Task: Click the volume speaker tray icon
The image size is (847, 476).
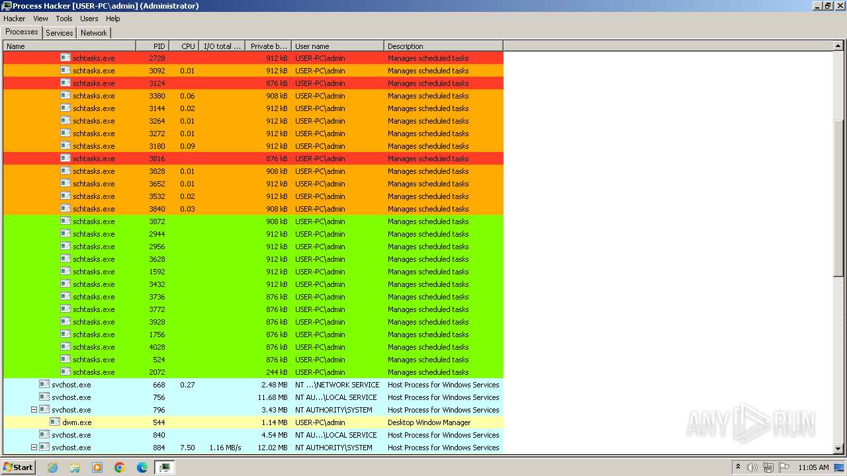Action: click(x=752, y=467)
